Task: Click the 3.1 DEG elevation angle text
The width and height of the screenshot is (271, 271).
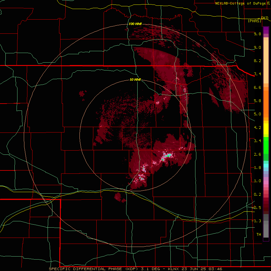Action: [150, 269]
